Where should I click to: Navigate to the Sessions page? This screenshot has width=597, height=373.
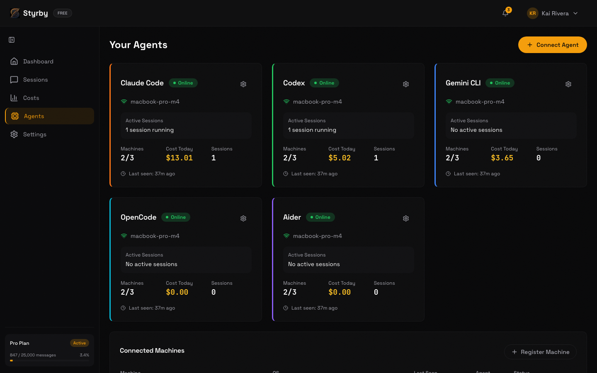pyautogui.click(x=35, y=80)
